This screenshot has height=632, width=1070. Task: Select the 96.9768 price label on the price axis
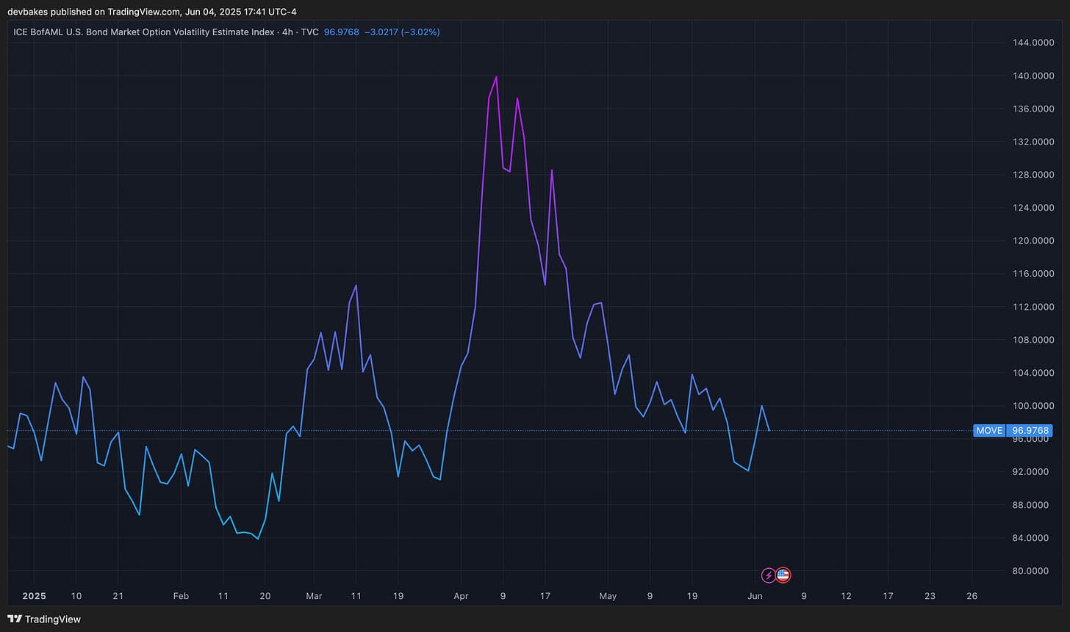(1031, 431)
